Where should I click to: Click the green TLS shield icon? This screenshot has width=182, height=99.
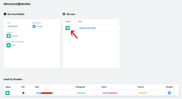click(23, 93)
